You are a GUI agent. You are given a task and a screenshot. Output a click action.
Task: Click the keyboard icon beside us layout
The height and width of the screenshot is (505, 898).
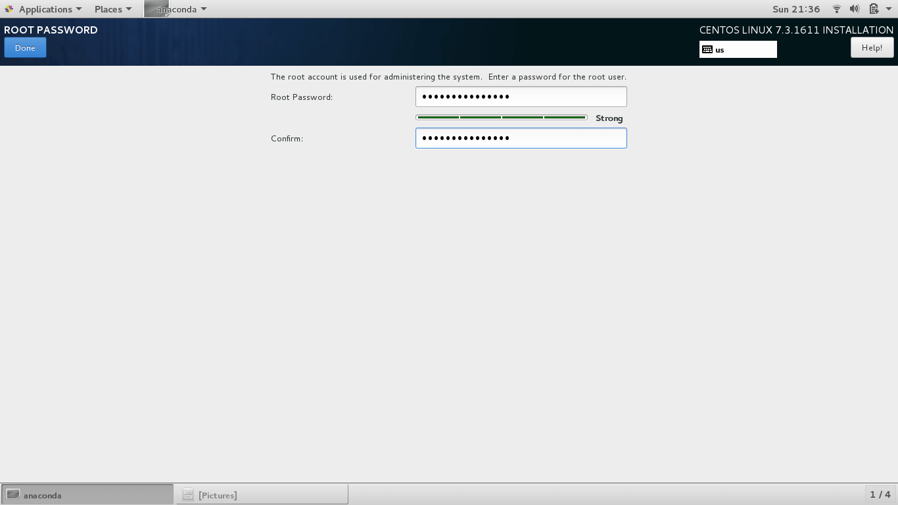707,49
